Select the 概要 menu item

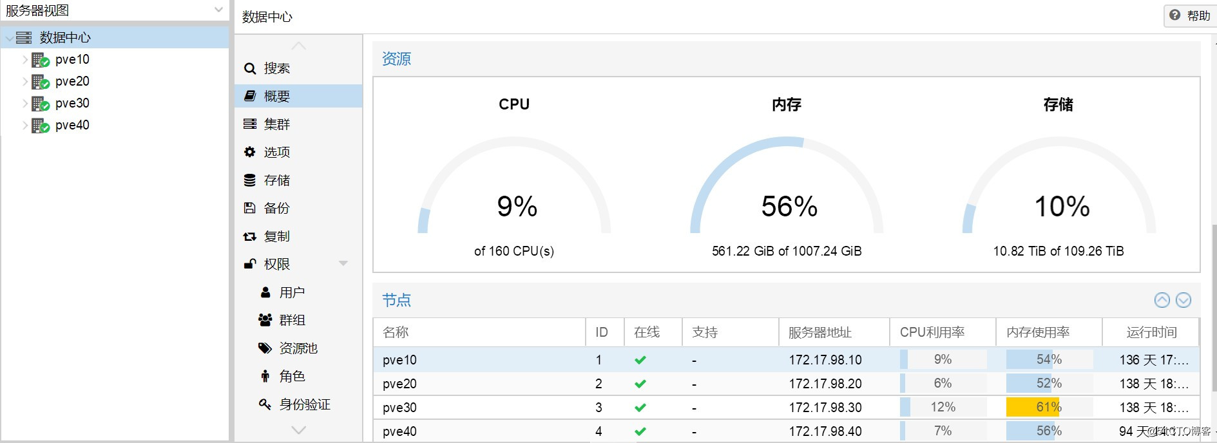(x=299, y=96)
